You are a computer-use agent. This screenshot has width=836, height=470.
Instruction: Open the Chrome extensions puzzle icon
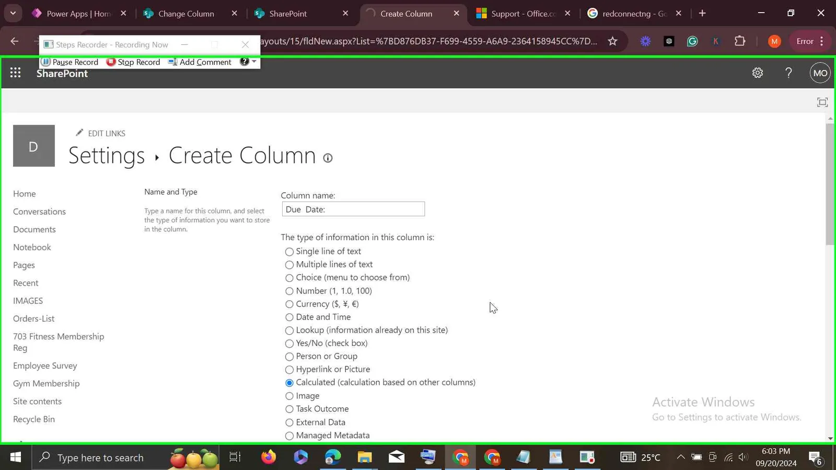coord(740,41)
